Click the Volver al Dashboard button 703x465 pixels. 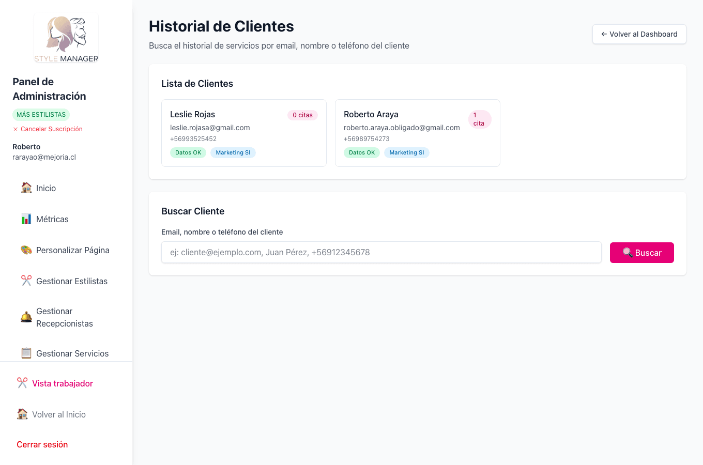point(639,34)
